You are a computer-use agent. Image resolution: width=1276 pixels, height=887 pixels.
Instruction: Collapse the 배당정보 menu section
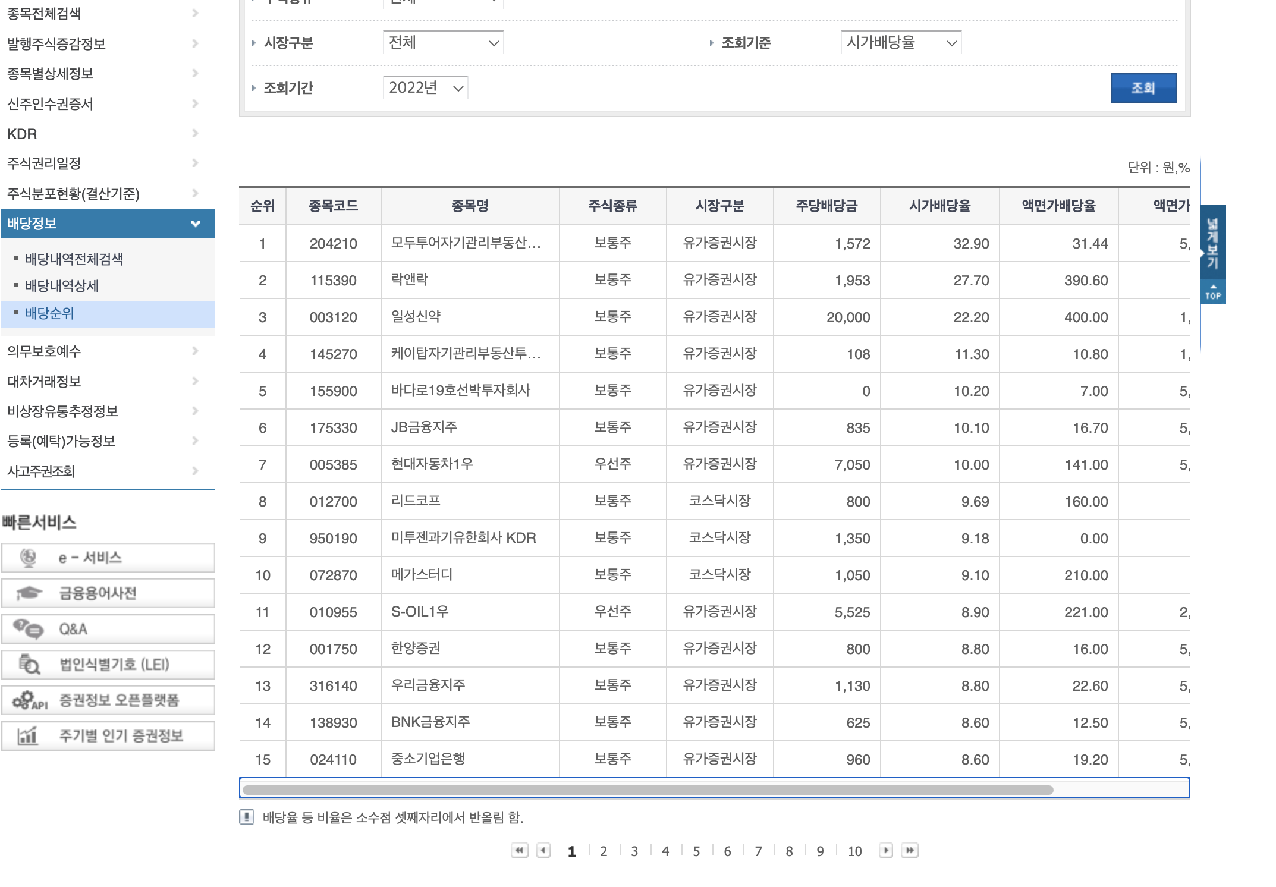click(x=196, y=224)
